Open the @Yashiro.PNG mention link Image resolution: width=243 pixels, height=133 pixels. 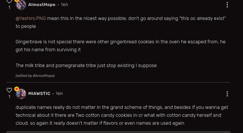point(31,19)
